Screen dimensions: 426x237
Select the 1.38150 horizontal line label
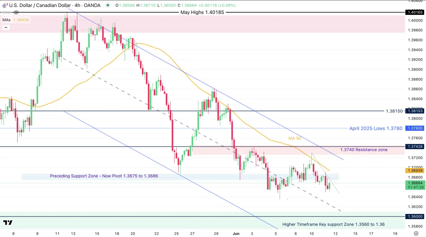click(x=394, y=111)
